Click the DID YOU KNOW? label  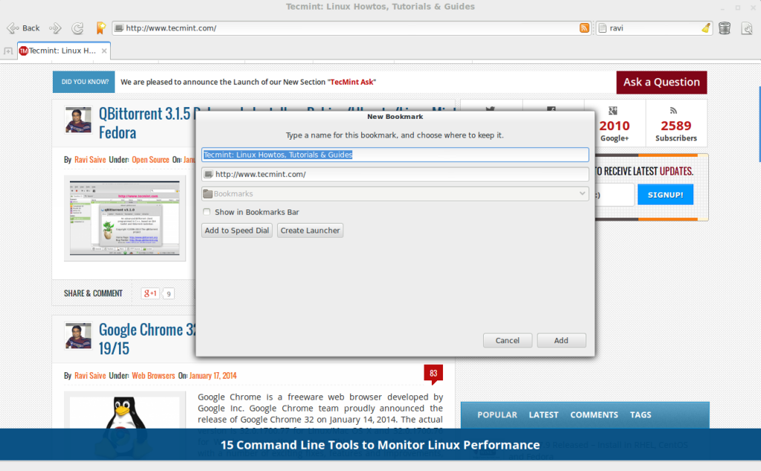coord(85,82)
